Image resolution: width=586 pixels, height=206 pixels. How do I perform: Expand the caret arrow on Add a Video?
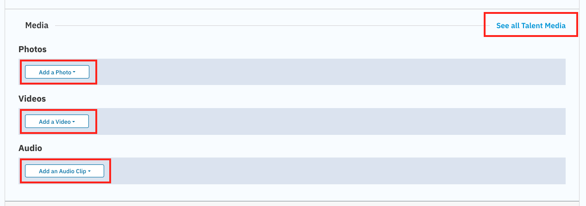point(74,121)
